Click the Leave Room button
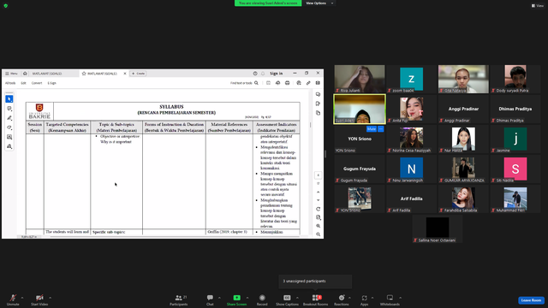Image resolution: width=548 pixels, height=308 pixels. [x=531, y=300]
